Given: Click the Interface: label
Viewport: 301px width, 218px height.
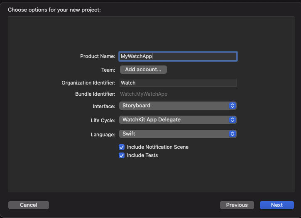Looking at the screenshot, I should pos(104,107).
